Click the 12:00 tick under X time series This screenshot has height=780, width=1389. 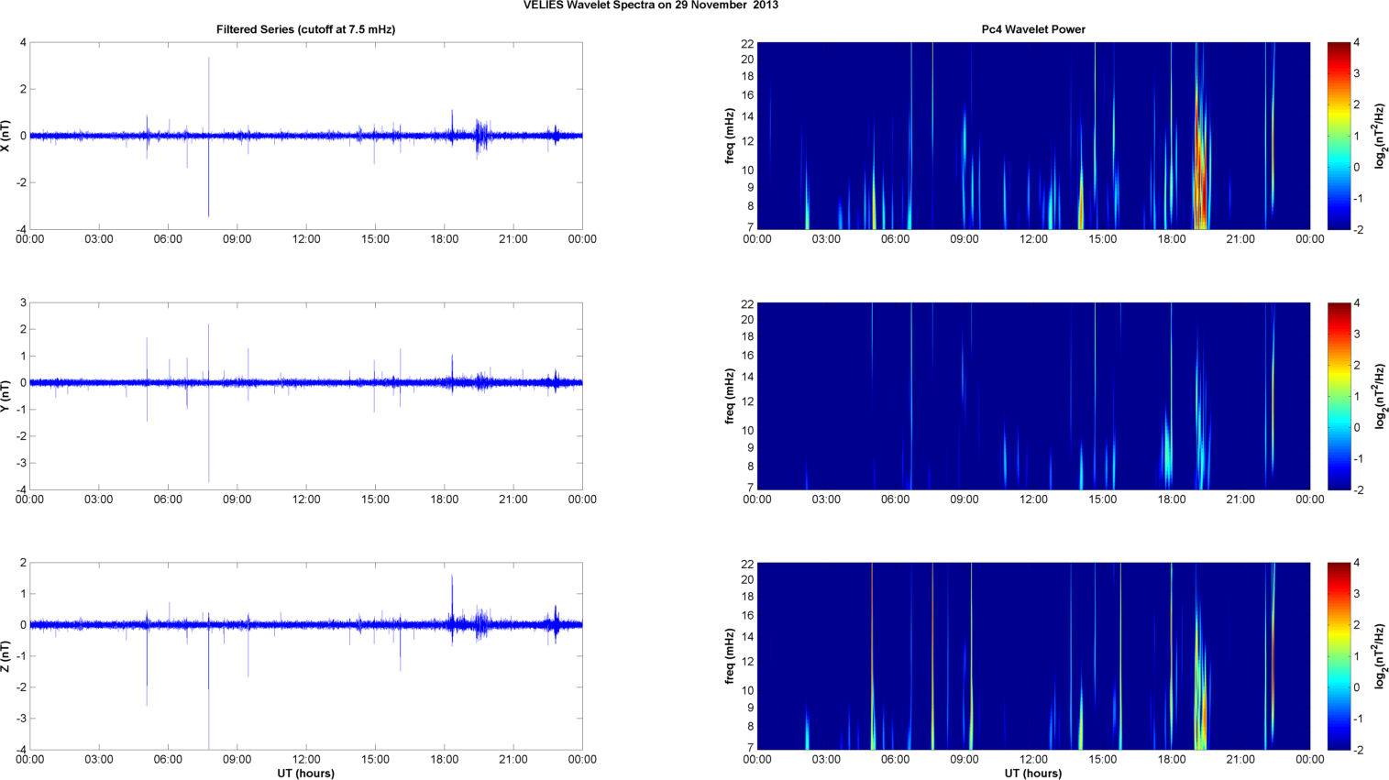[306, 239]
